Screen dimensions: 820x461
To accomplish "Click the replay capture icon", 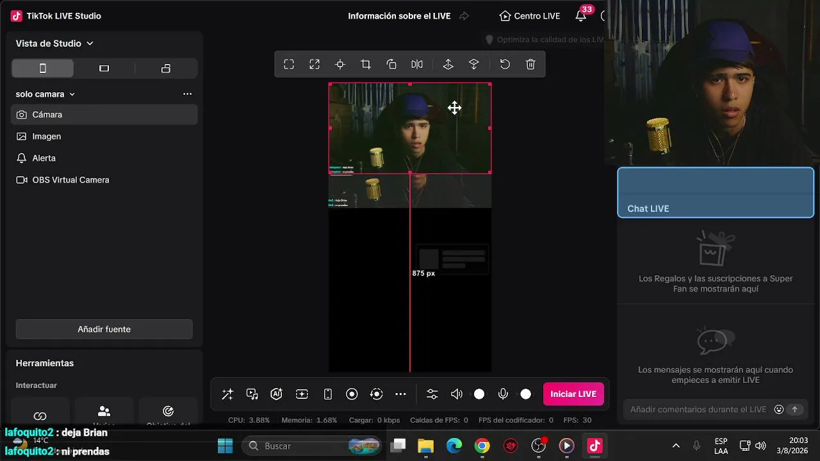I will point(377,394).
